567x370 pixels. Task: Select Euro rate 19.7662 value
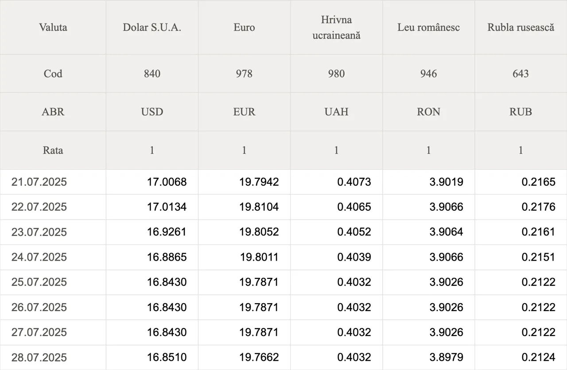click(259, 357)
